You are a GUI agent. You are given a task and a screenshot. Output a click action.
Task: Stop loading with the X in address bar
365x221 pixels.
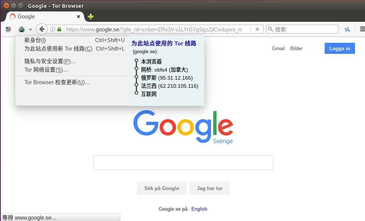(x=257, y=29)
